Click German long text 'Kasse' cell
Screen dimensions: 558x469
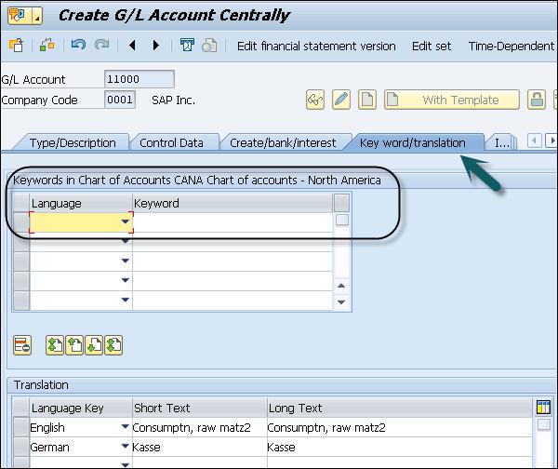click(400, 447)
